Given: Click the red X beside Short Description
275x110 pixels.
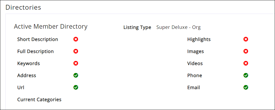Looking at the screenshot, I should pyautogui.click(x=76, y=39).
